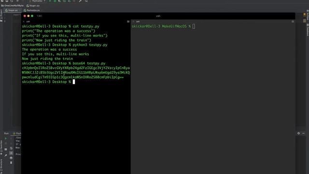Open the Project tool window on the left edge
The width and height of the screenshot is (309, 174).
1,16
